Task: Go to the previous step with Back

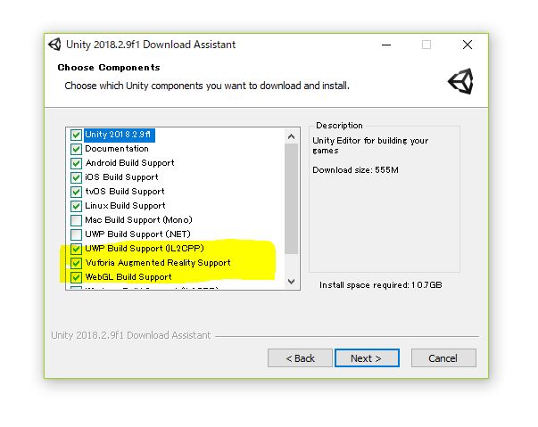Action: click(300, 358)
